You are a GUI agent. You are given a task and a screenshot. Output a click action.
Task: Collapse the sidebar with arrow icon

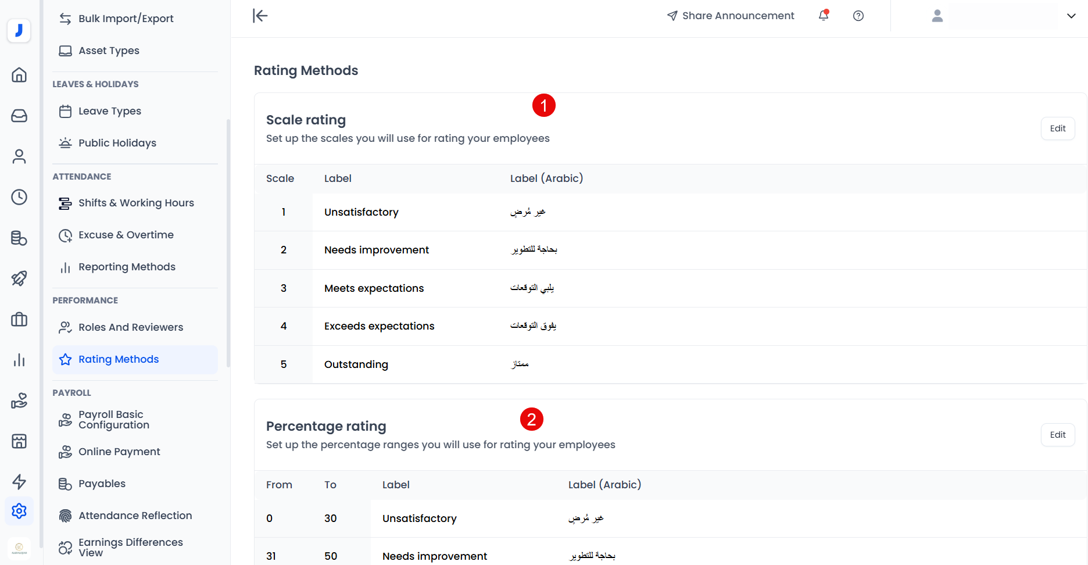coord(260,16)
